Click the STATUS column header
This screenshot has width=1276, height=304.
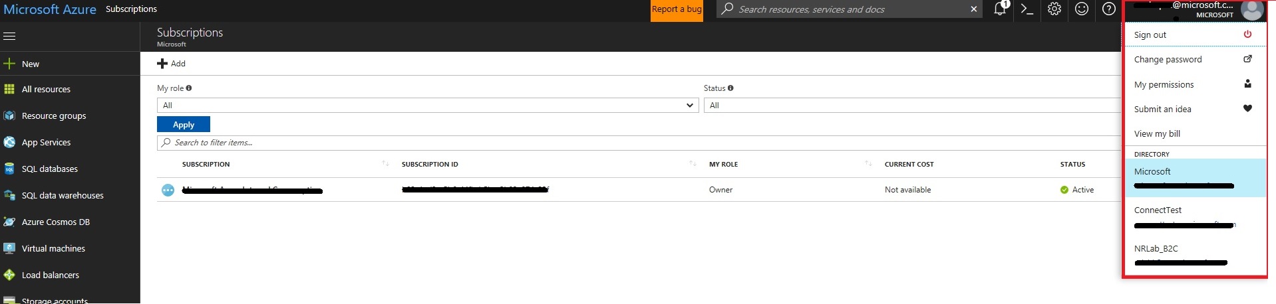point(1072,164)
